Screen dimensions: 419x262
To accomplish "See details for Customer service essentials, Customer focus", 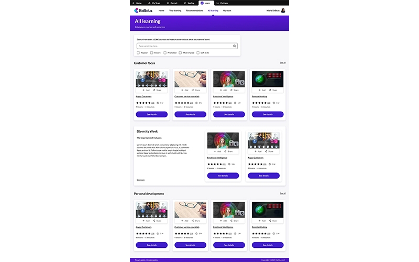I will tap(190, 114).
